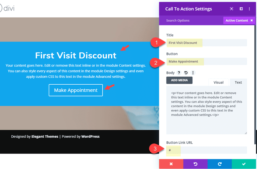The image size is (257, 169).
Task: Expand the settings modal to fullscreen
Action: click(x=231, y=9)
